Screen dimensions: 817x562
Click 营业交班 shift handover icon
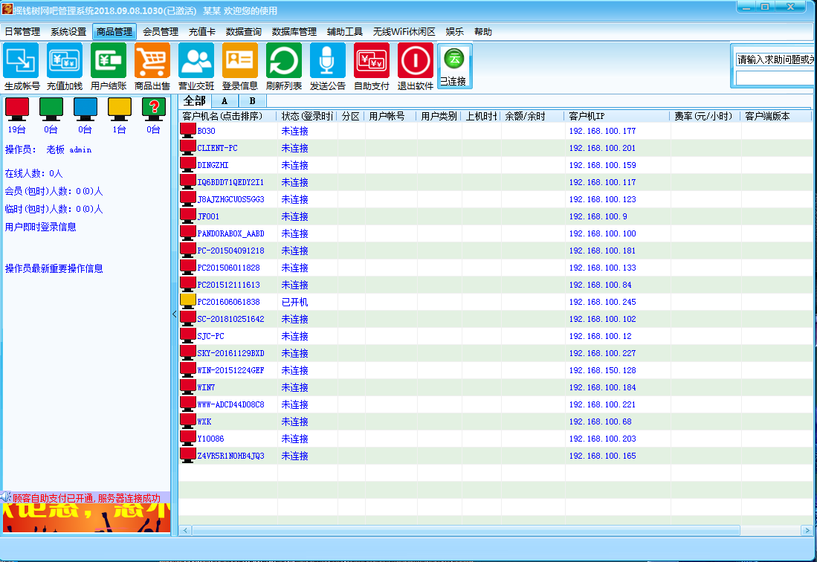[x=196, y=61]
